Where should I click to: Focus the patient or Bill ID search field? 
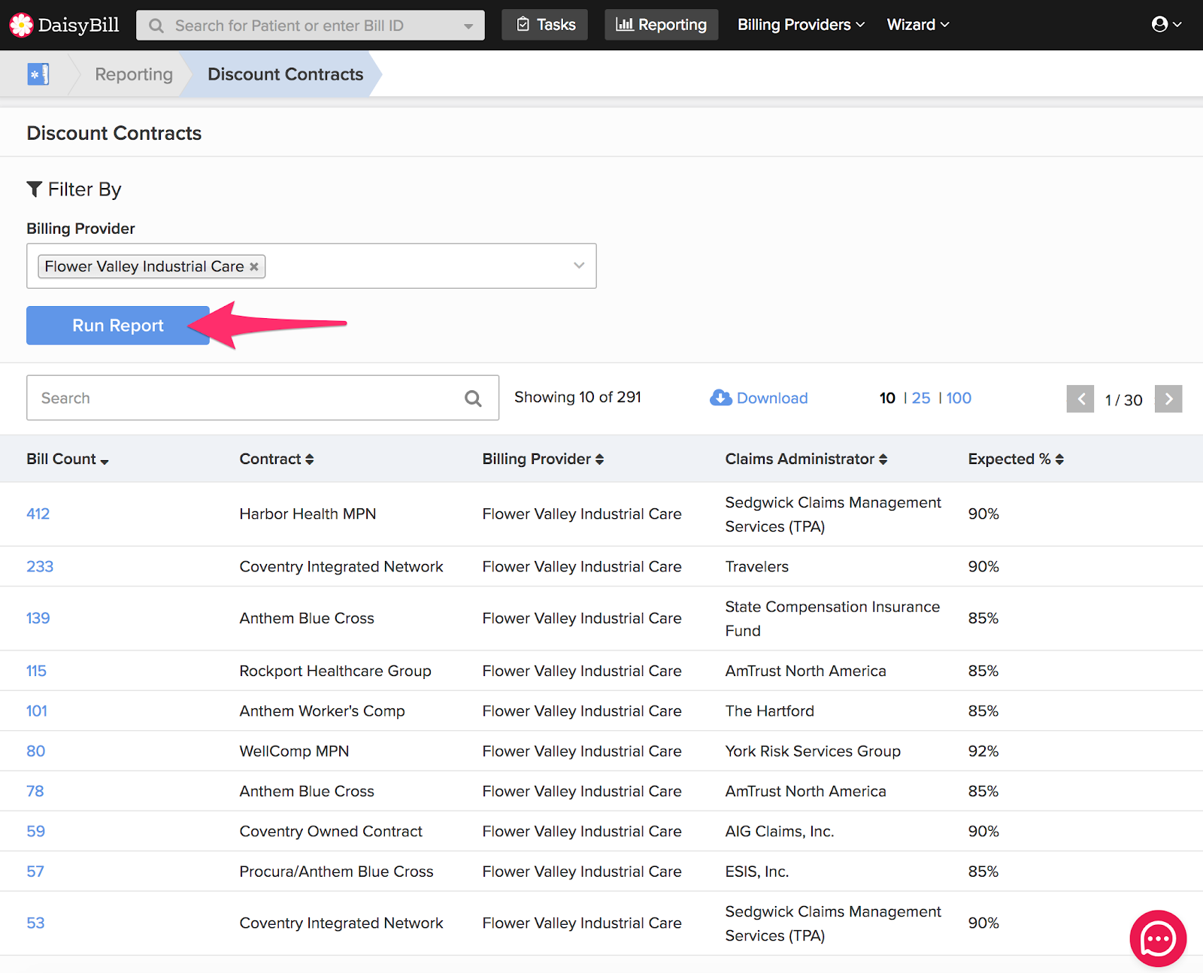coord(311,26)
